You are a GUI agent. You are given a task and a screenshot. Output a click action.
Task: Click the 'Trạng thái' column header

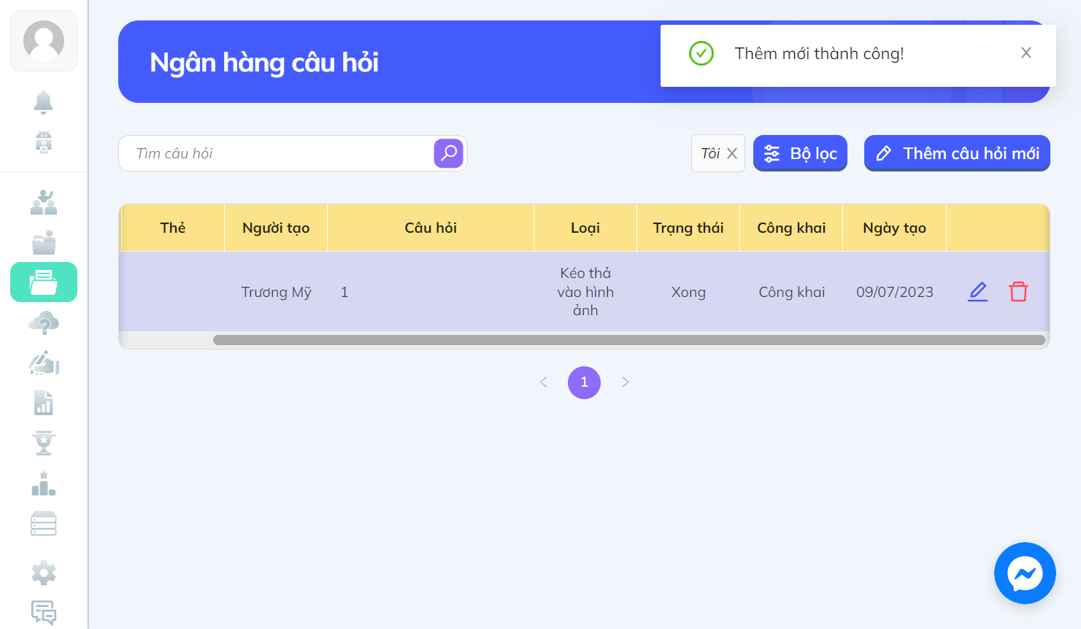point(688,228)
